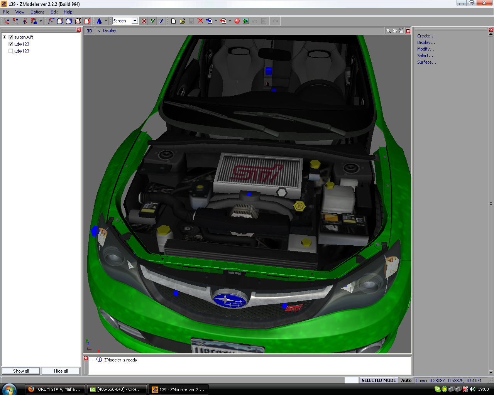
Task: Expand the Modify... command group
Action: click(x=425, y=49)
